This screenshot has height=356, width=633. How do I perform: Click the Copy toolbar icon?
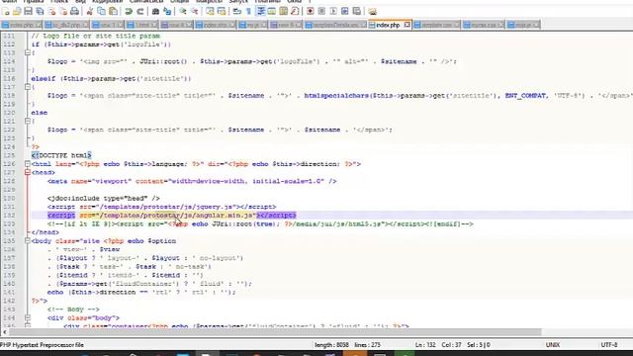[x=101, y=11]
